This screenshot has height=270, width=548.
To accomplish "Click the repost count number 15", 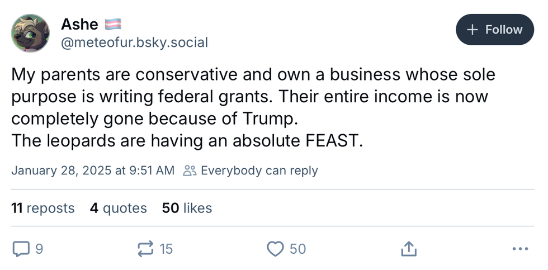I will coord(166,249).
